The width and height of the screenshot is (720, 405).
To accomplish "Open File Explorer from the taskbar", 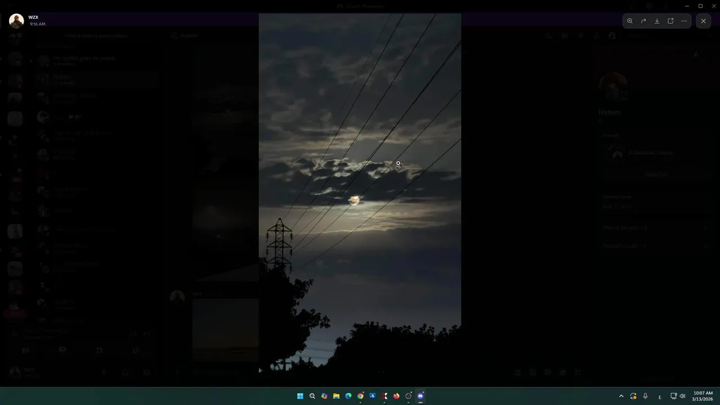I will tap(336, 396).
